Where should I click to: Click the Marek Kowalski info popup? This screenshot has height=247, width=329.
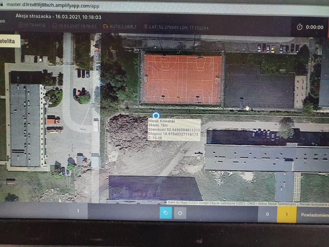pyautogui.click(x=174, y=130)
